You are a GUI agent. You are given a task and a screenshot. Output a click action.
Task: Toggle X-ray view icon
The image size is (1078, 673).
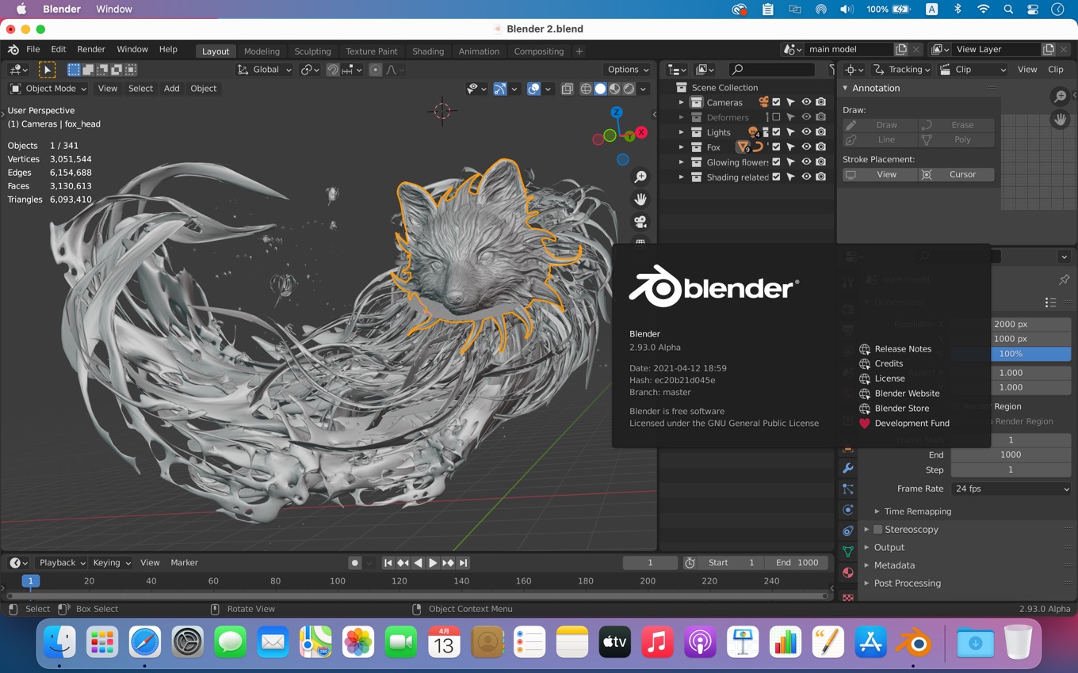(567, 89)
